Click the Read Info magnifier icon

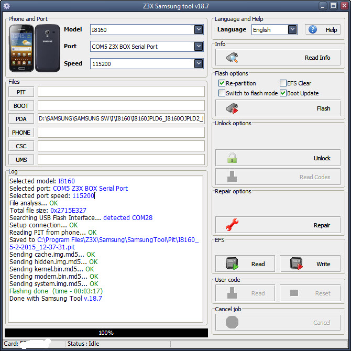point(232,58)
